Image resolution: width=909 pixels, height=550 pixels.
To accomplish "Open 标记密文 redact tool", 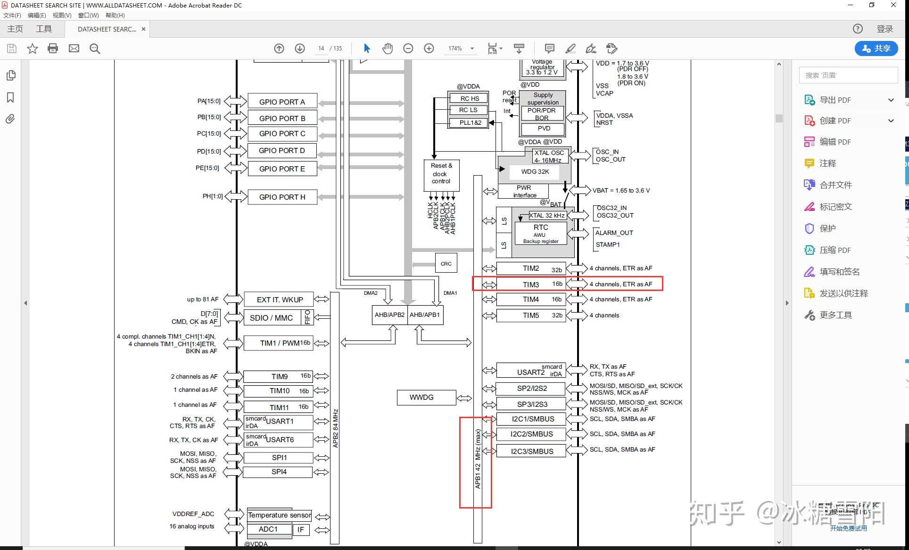I will (835, 207).
